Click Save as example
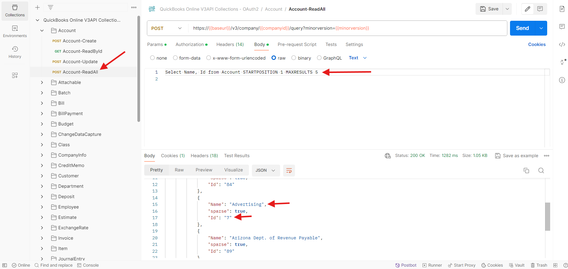 (517, 156)
